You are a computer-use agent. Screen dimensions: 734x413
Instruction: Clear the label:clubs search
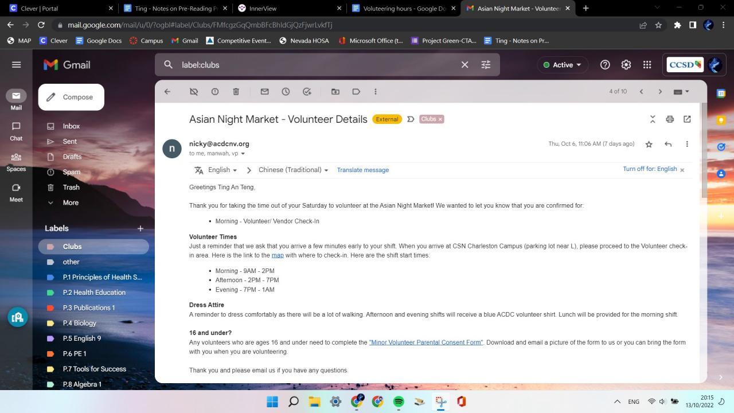pos(465,65)
